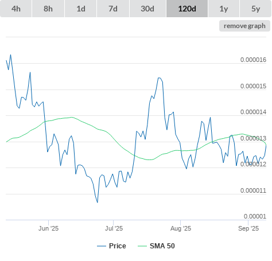Click the 0.000016 price axis label
This screenshot has height=261, width=272.
click(253, 60)
